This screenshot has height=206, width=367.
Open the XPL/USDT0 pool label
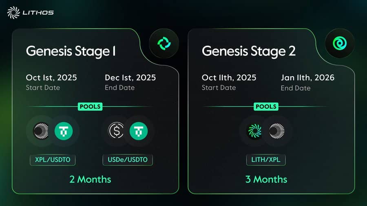click(x=52, y=160)
